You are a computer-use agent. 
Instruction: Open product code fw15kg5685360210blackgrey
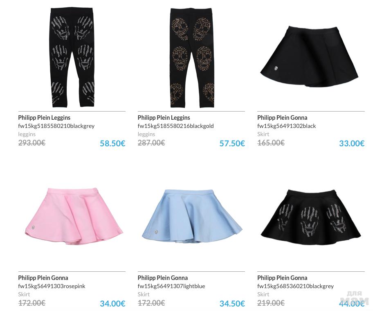tap(295, 286)
